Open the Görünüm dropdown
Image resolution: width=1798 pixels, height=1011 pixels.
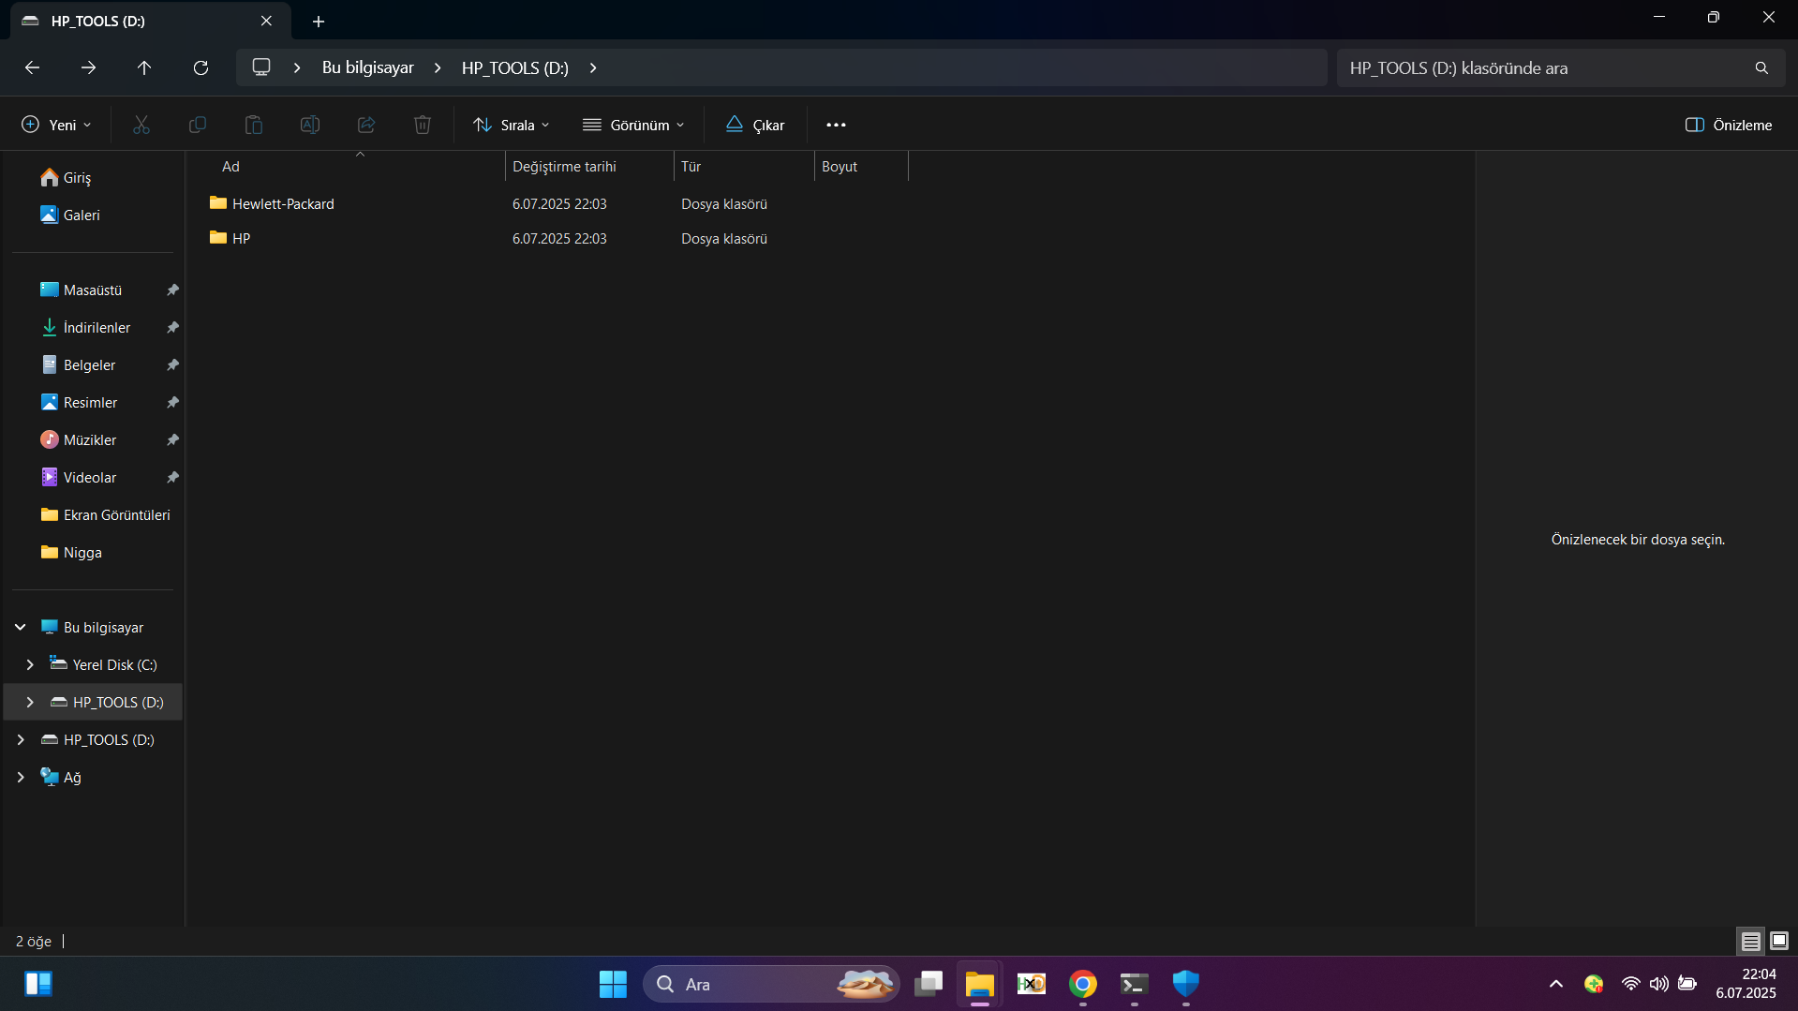pyautogui.click(x=633, y=124)
